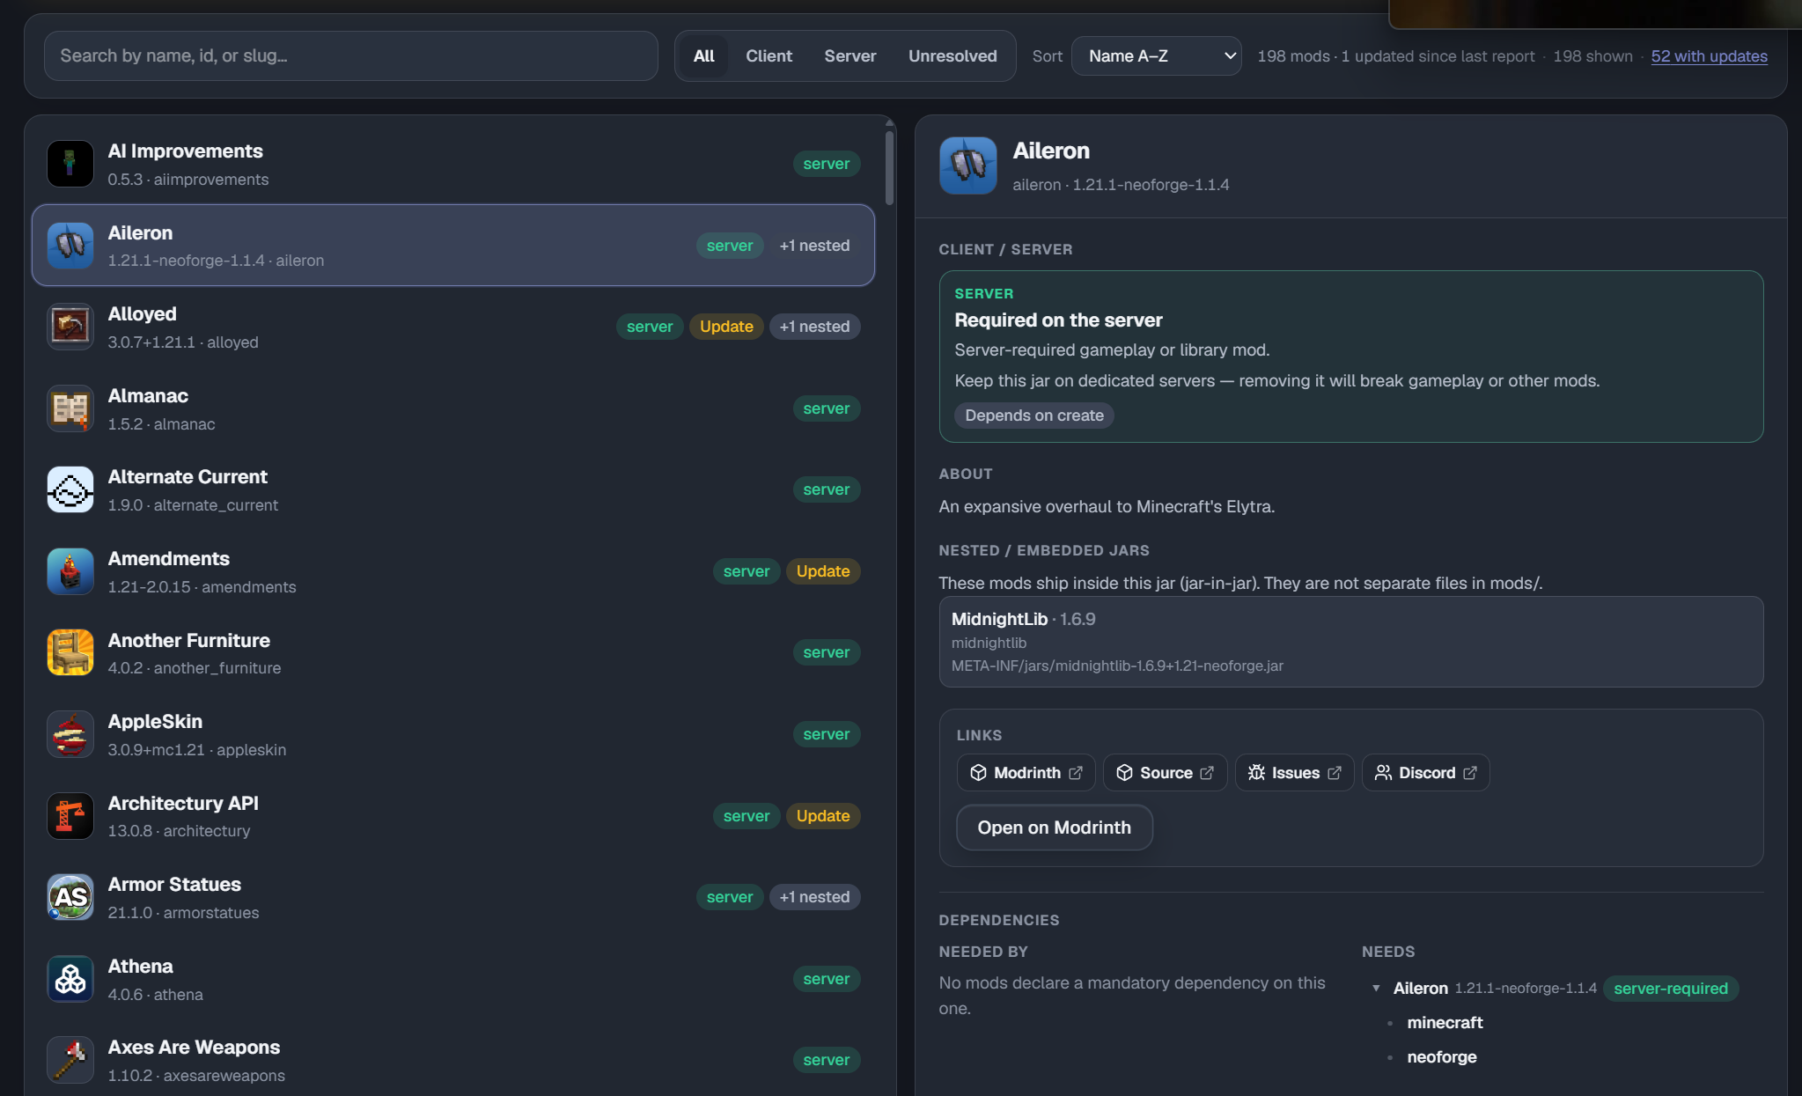
Task: Click the +1 nested badge on Alloyed
Action: (814, 327)
